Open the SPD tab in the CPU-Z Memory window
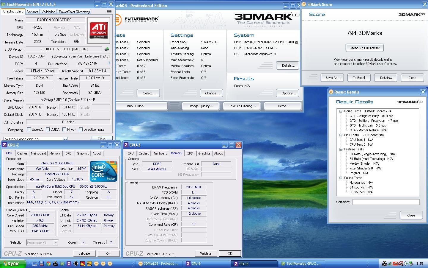 (x=190, y=153)
